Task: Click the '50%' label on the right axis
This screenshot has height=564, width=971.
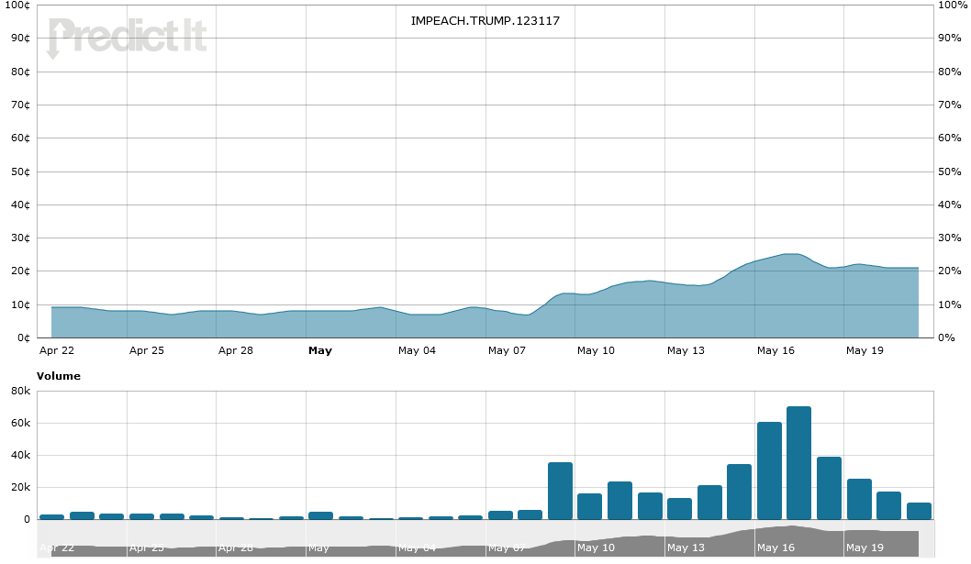Action: (949, 171)
